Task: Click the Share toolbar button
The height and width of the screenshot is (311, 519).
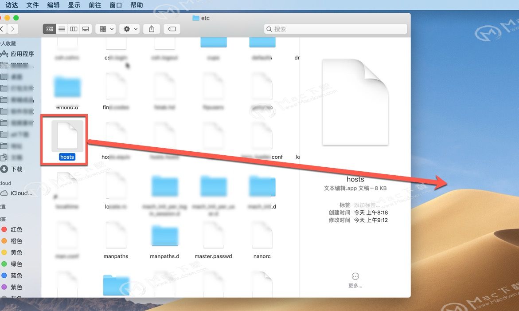Action: pos(152,29)
